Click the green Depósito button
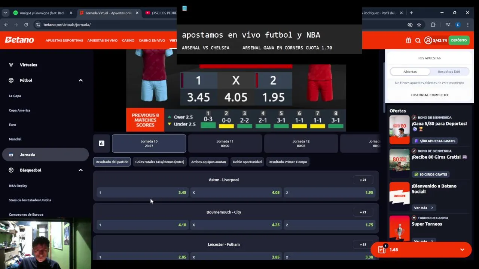The height and width of the screenshot is (269, 479). click(459, 40)
